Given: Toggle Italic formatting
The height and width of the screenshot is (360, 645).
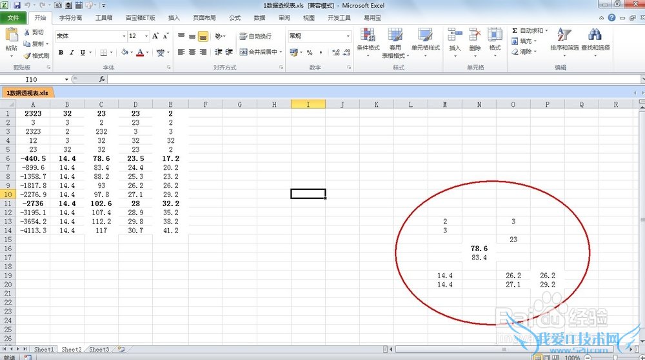Looking at the screenshot, I should (72, 53).
